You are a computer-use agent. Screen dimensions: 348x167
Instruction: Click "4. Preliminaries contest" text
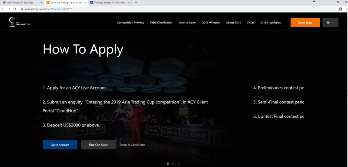point(278,88)
